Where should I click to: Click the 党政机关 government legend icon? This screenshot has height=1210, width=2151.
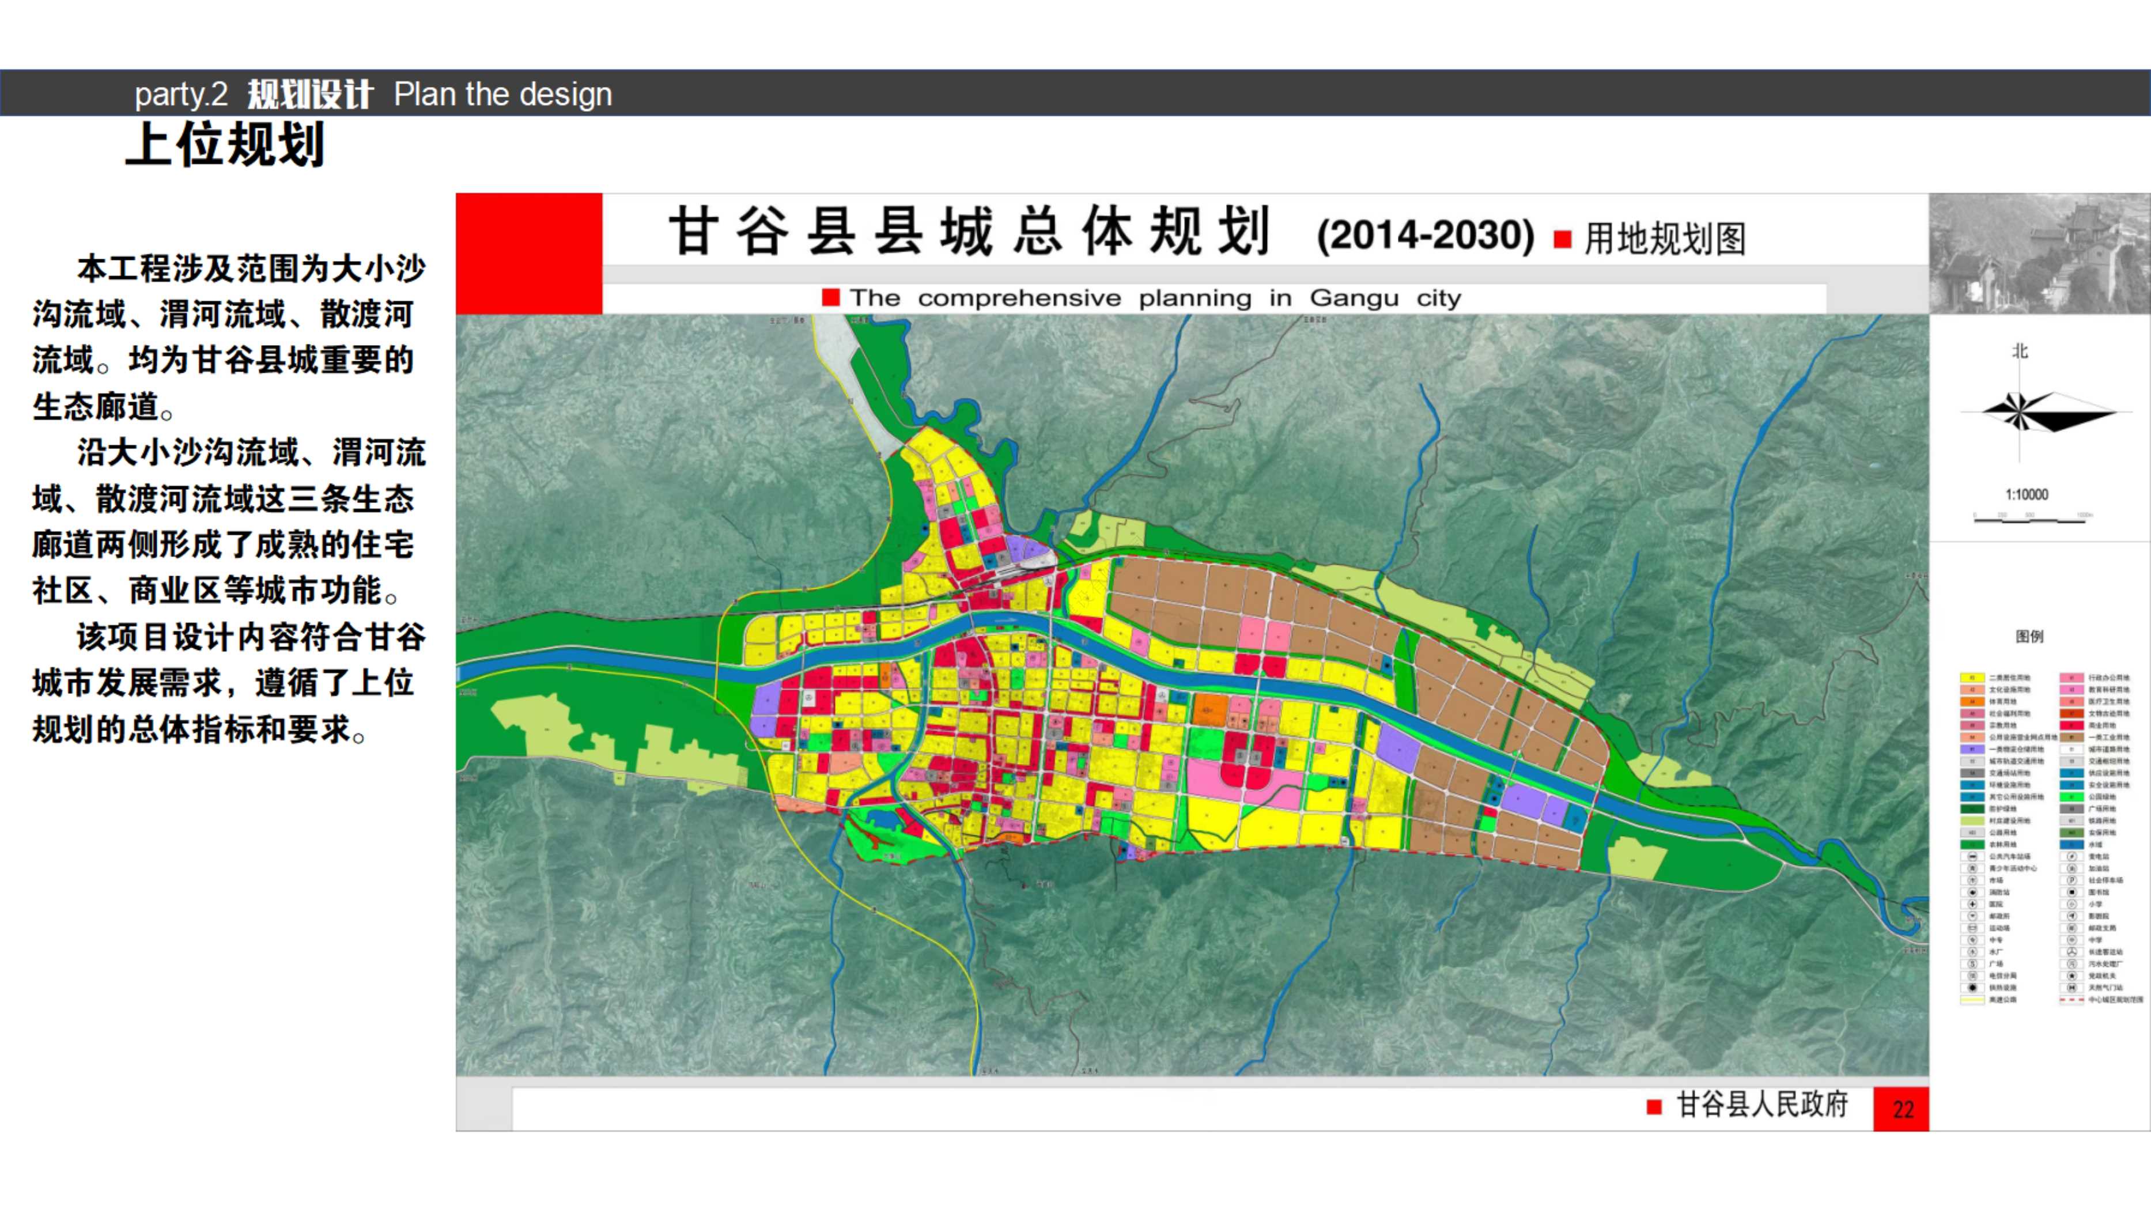tap(2073, 976)
